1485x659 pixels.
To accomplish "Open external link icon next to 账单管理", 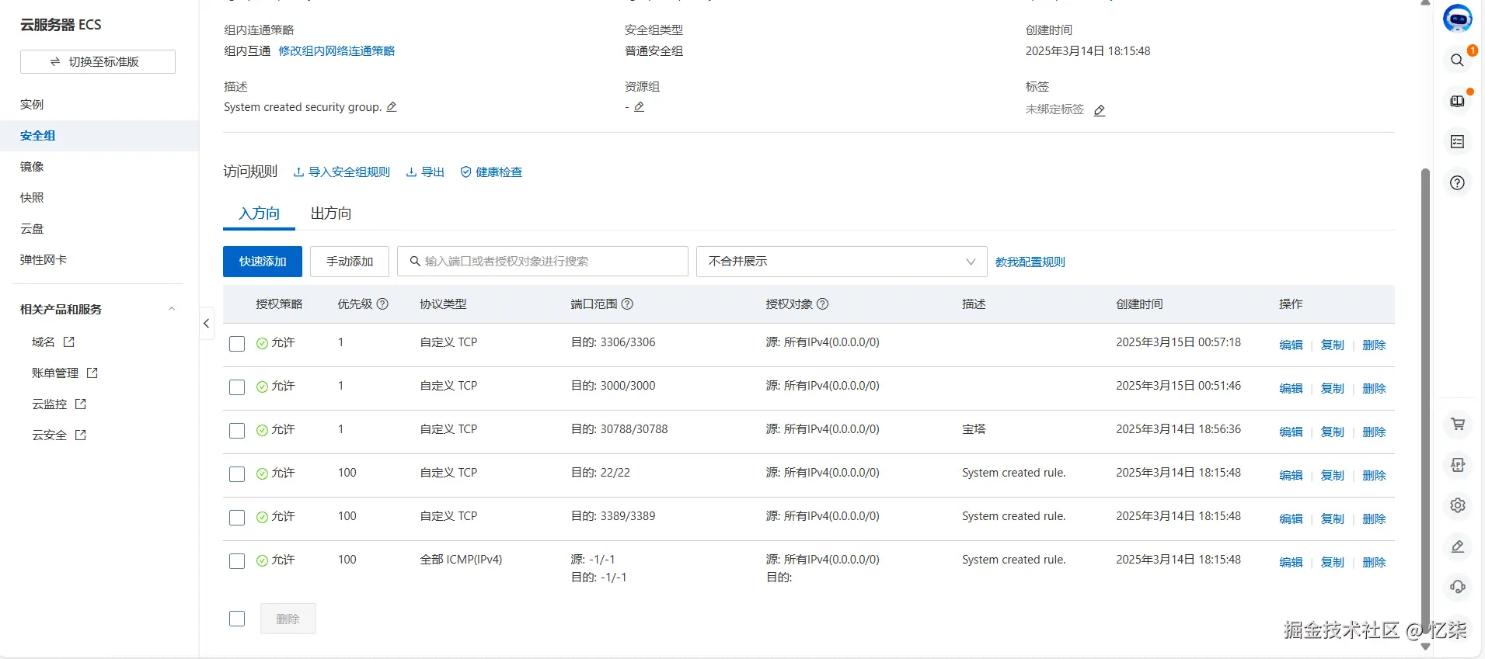I will pyautogui.click(x=92, y=373).
